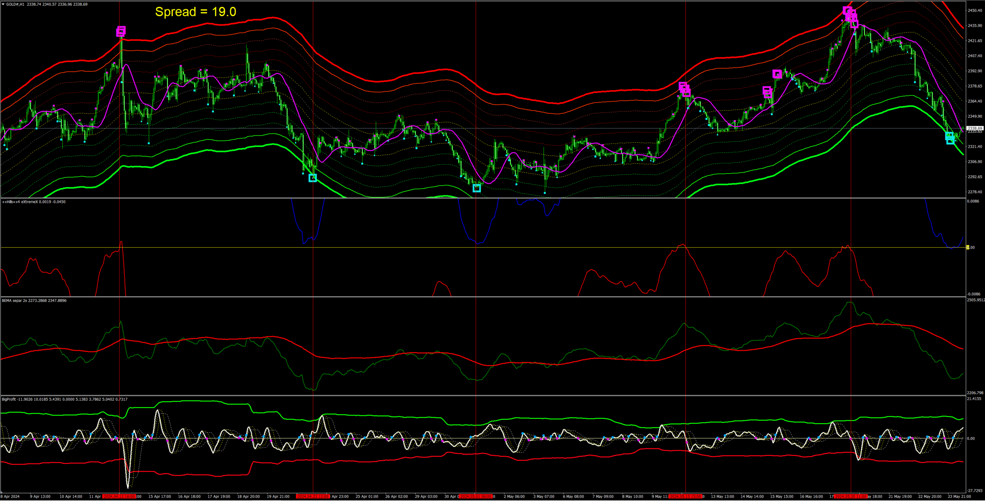This screenshot has height=501, width=985.
Task: Click the magenta square marker at 12 April peak
Action: pyautogui.click(x=121, y=31)
